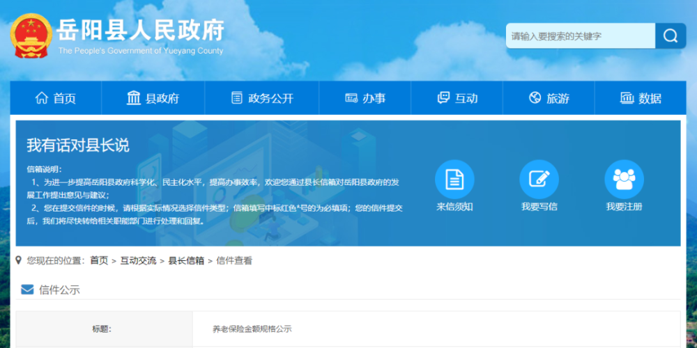Open the 县政府 navigation menu
The width and height of the screenshot is (697, 348).
tap(153, 98)
